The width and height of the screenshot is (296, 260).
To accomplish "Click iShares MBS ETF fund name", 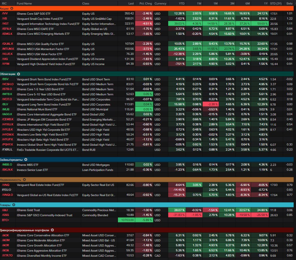I will click(28, 165).
